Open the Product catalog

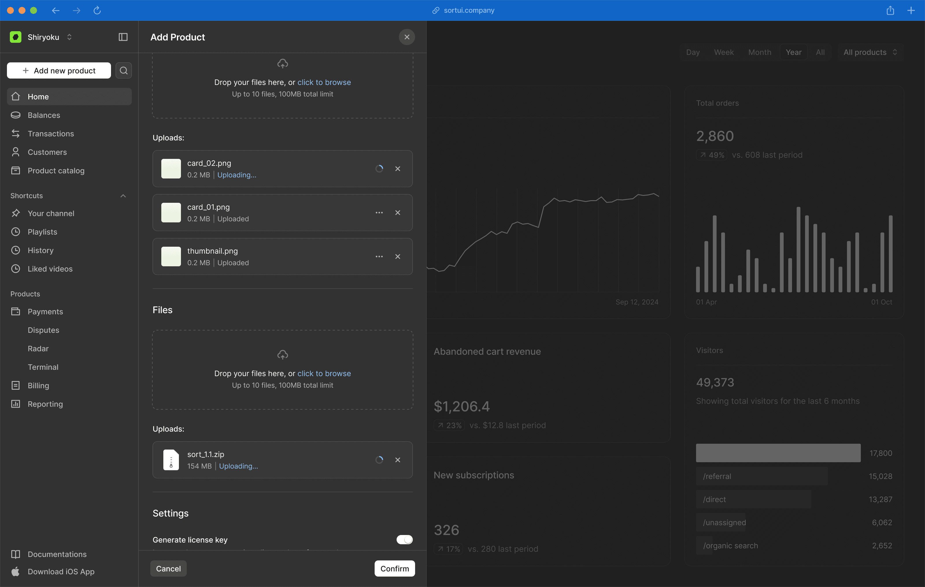[x=56, y=170]
